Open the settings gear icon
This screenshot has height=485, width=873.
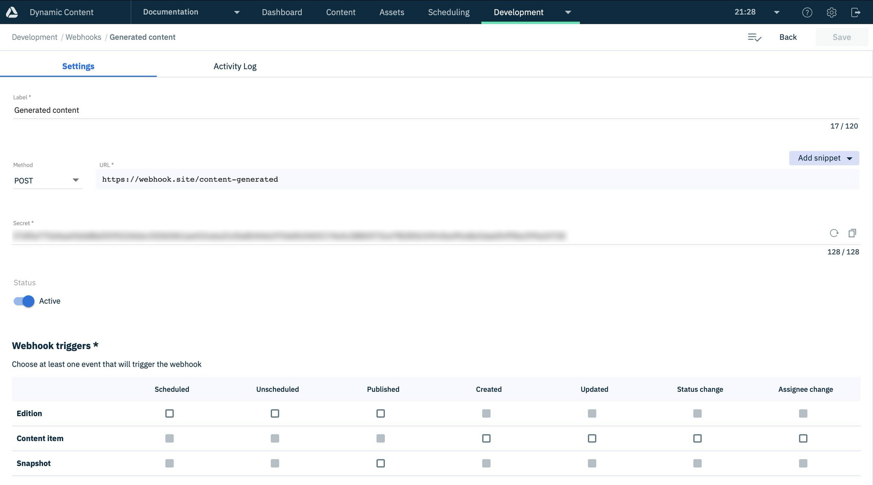tap(831, 13)
